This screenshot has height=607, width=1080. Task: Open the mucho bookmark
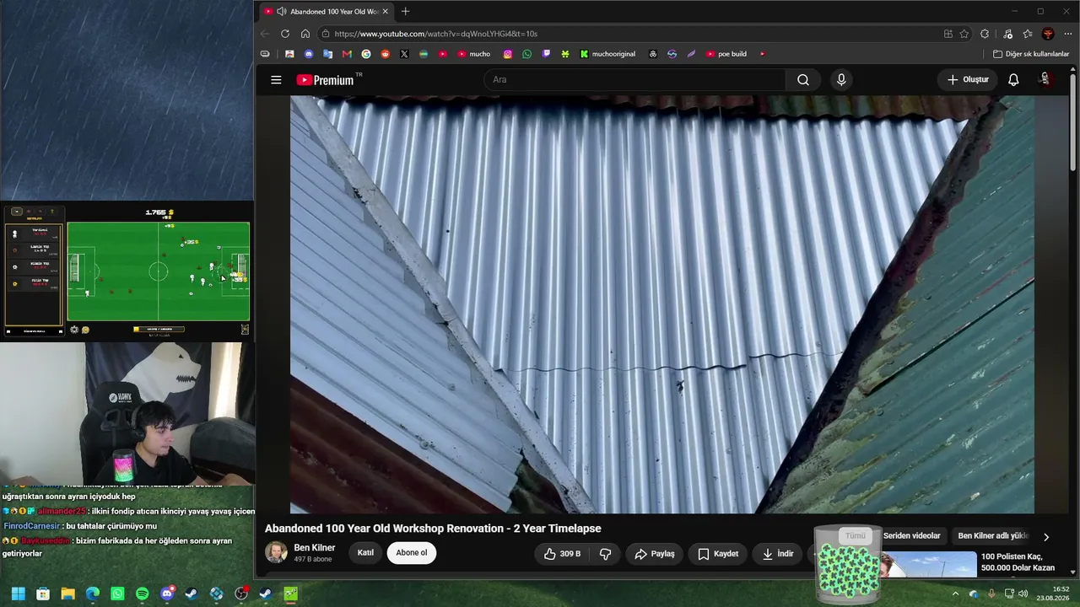pyautogui.click(x=473, y=54)
